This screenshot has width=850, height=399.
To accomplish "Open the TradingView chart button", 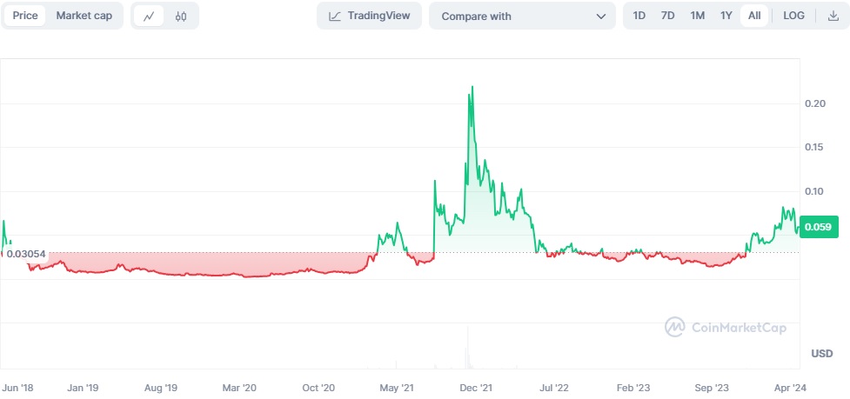I will pyautogui.click(x=369, y=16).
